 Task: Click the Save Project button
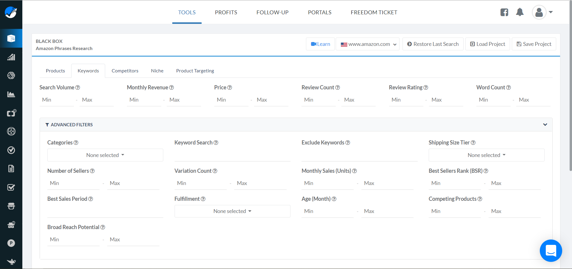pos(534,44)
